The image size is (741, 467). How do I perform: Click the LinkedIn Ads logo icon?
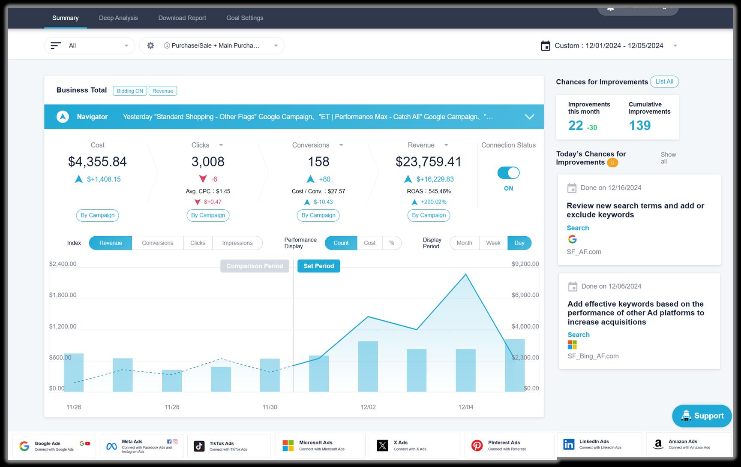[569, 444]
